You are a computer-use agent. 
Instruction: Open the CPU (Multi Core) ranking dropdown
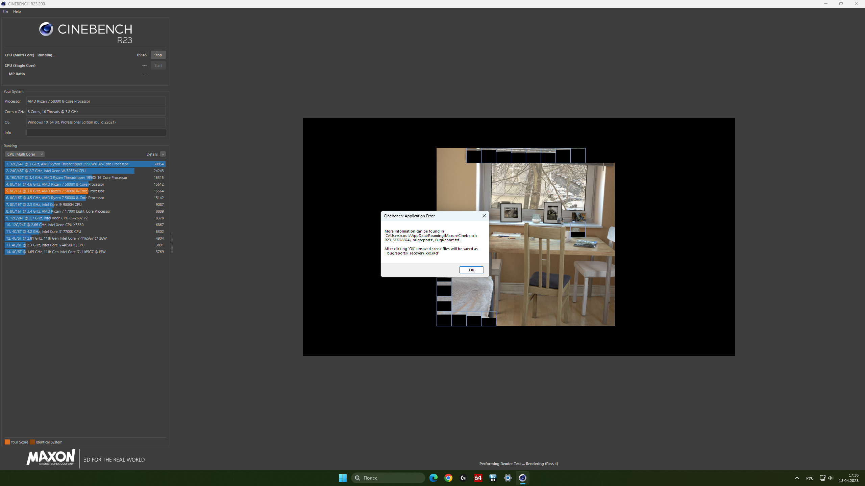tap(25, 154)
